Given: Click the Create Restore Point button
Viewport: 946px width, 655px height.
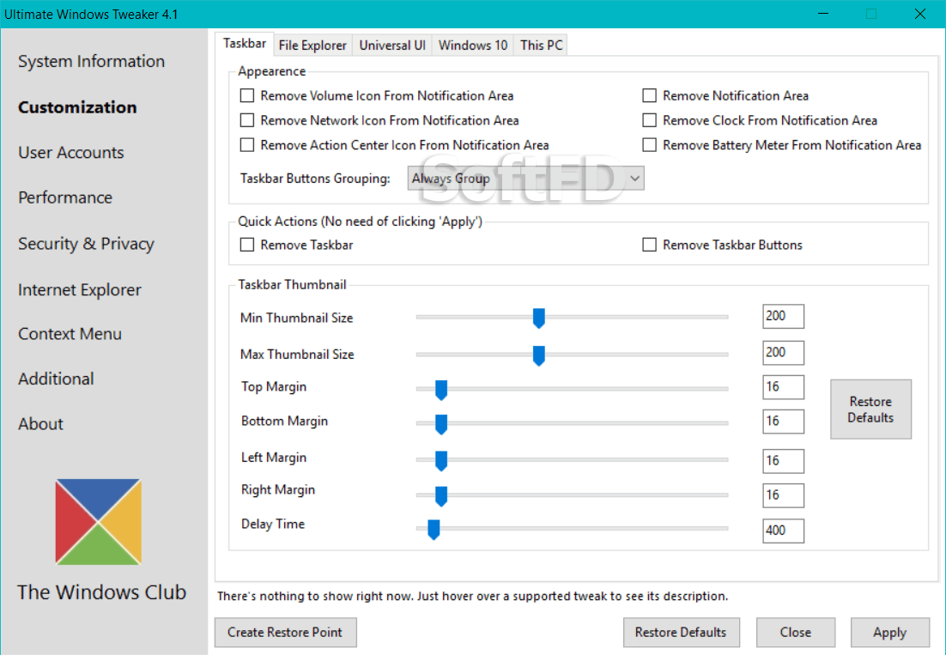Looking at the screenshot, I should coord(285,632).
